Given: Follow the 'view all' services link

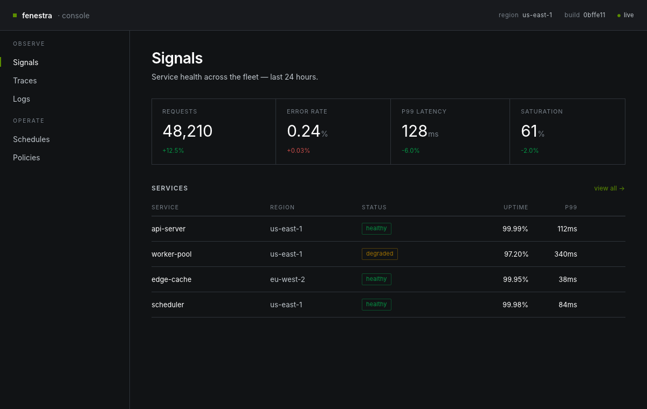Looking at the screenshot, I should [x=609, y=188].
